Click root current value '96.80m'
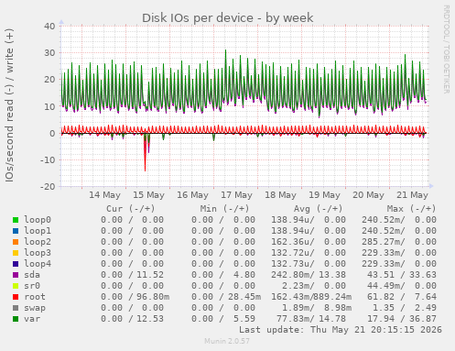 click(153, 297)
